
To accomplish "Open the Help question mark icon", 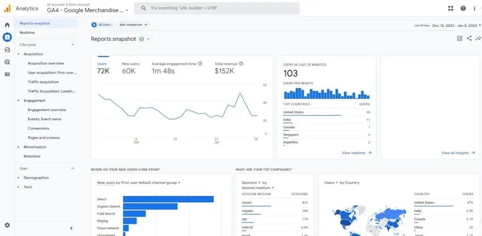I will pos(463,8).
